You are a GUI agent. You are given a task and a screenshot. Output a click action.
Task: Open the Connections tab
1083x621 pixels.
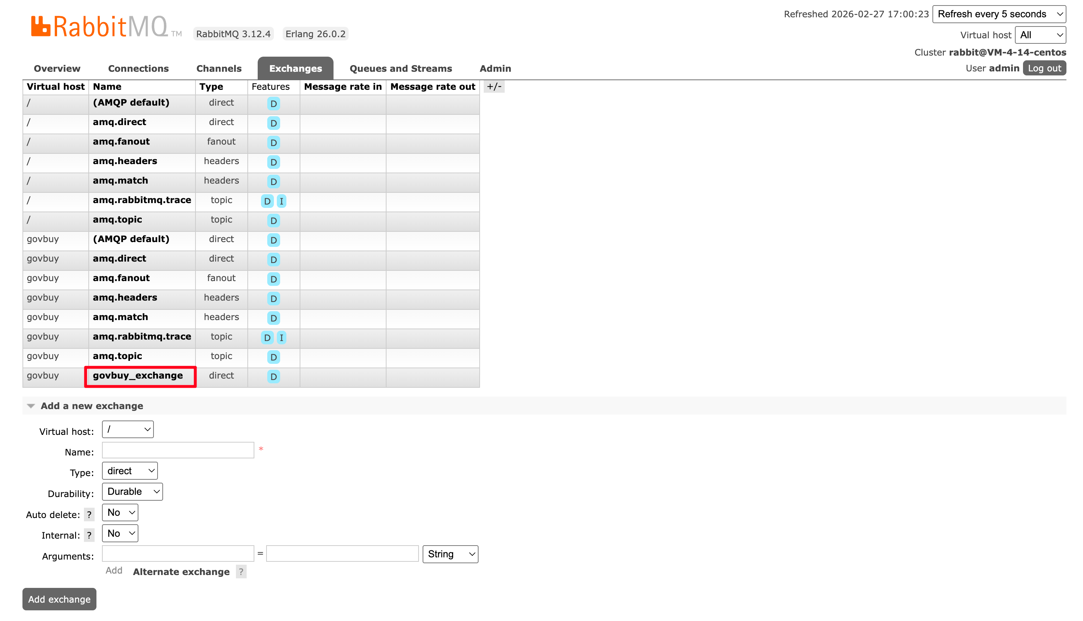pos(138,69)
